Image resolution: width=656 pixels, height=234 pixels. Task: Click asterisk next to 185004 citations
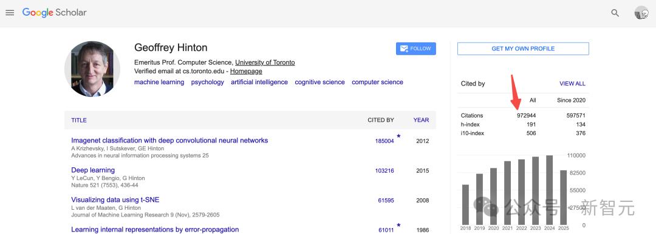pos(398,136)
